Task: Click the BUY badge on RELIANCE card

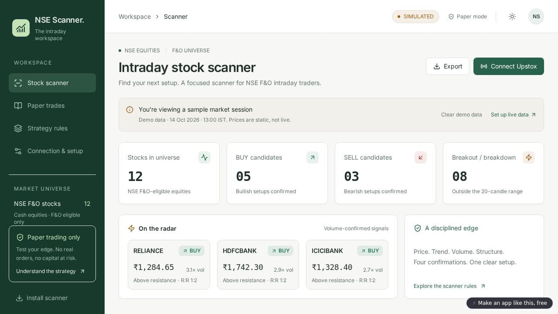Action: 191,251
